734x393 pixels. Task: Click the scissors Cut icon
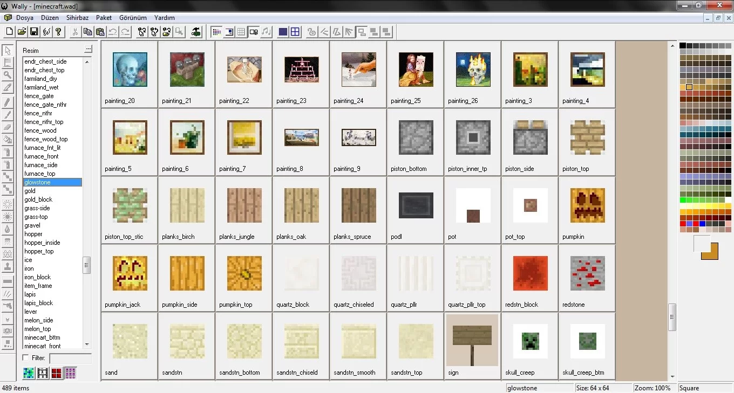(x=75, y=32)
